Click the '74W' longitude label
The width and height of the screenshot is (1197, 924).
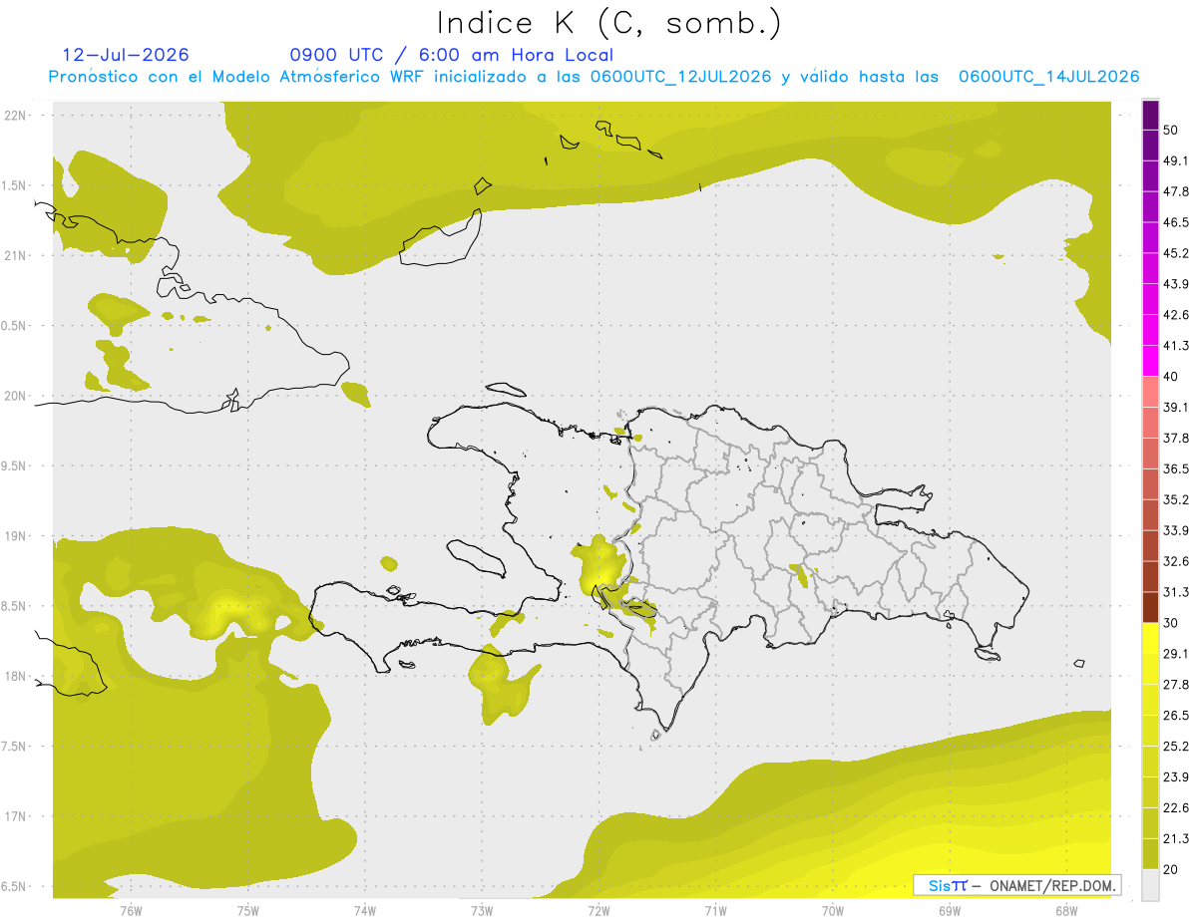tap(364, 911)
